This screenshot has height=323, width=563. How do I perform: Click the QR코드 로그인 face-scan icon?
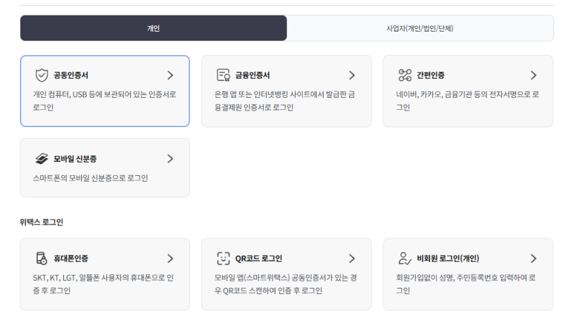(x=223, y=258)
